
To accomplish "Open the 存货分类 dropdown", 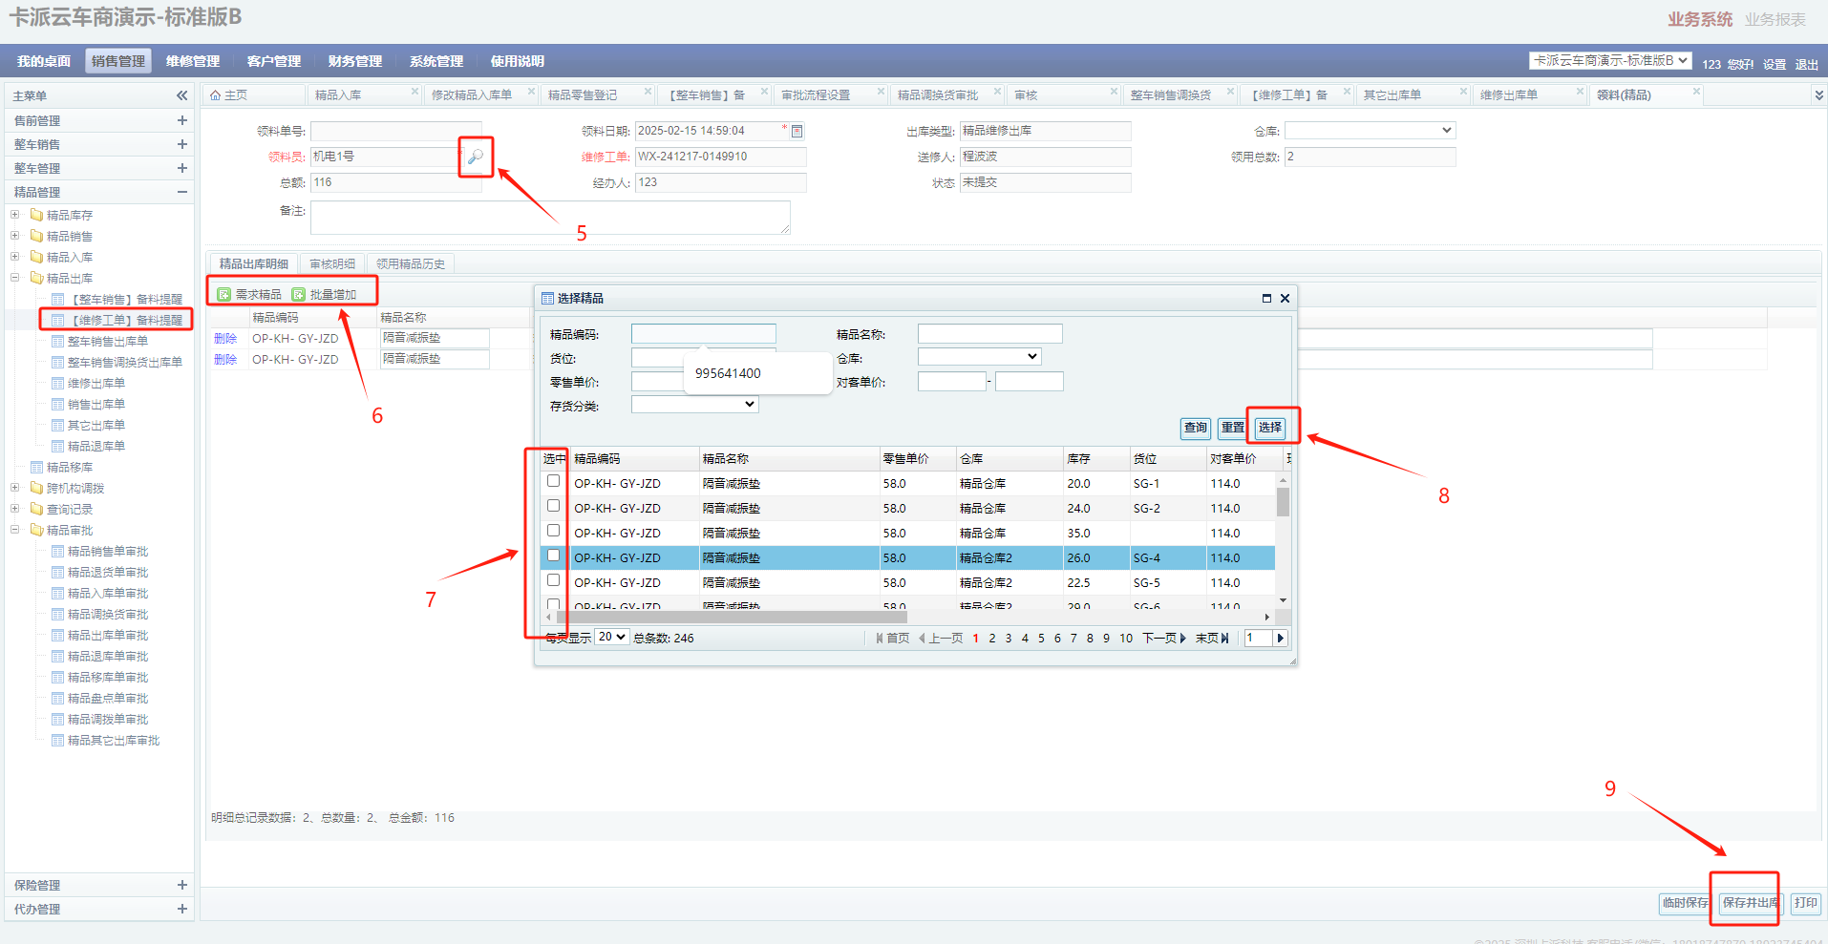I will tap(694, 405).
